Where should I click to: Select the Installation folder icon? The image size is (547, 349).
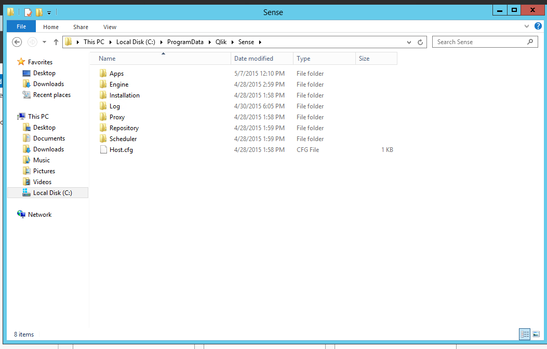(x=103, y=95)
